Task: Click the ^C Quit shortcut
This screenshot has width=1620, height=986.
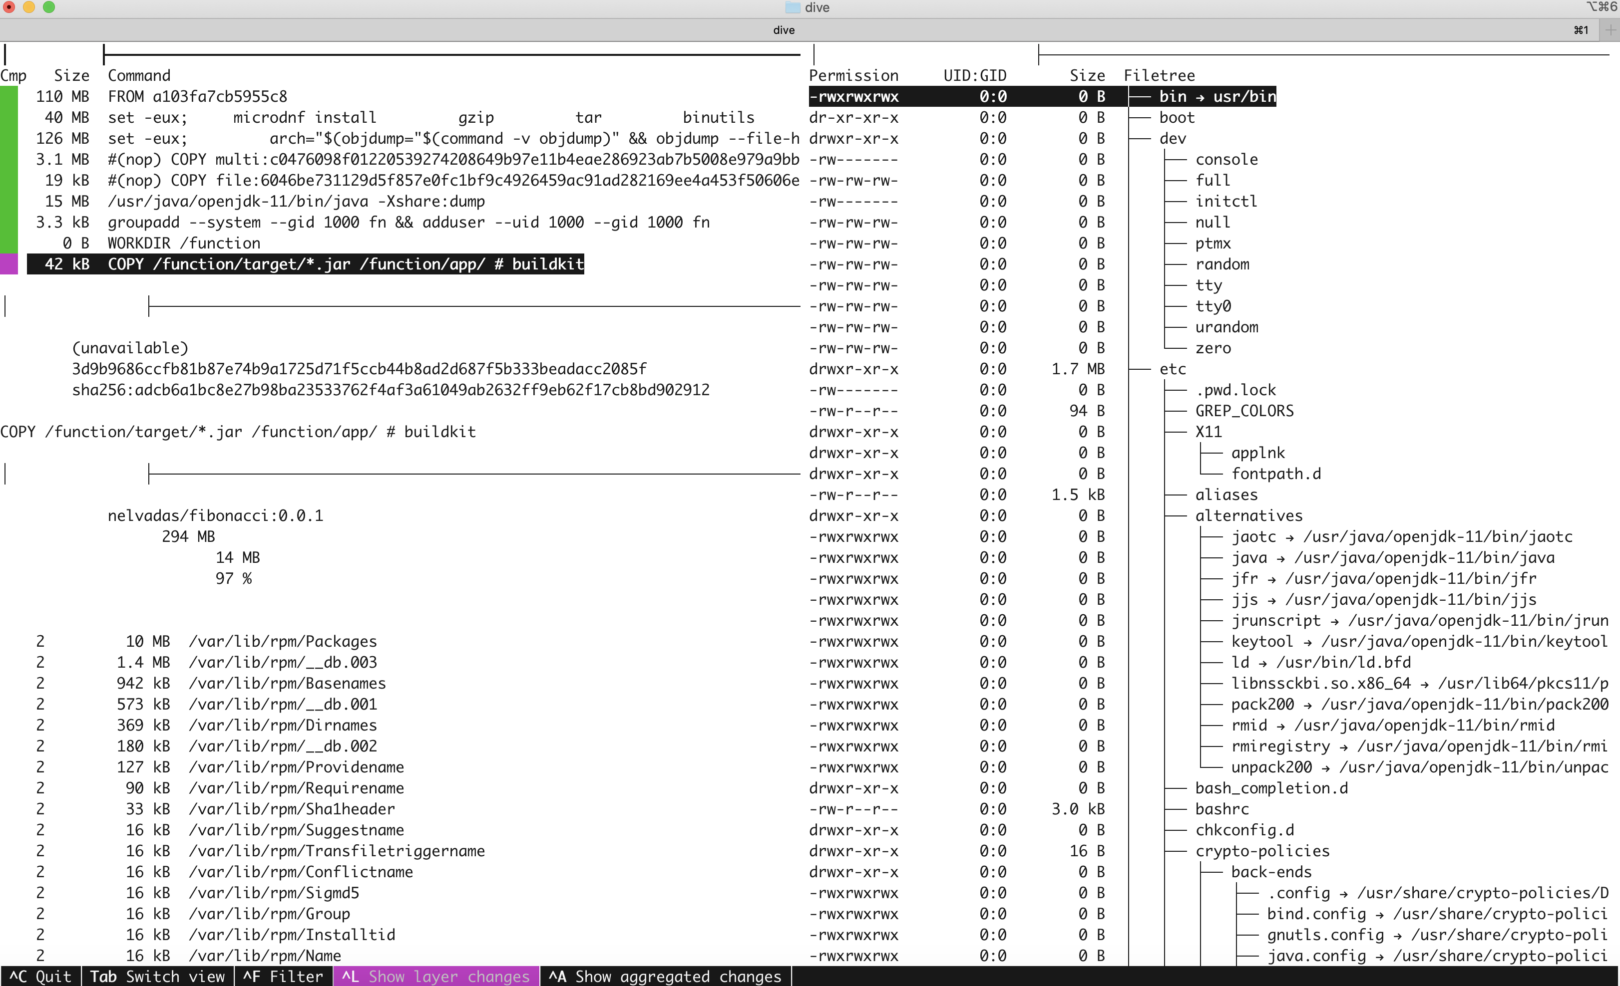Action: (40, 976)
